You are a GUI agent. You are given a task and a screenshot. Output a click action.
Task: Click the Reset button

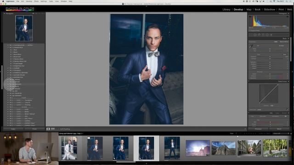(x=279, y=129)
